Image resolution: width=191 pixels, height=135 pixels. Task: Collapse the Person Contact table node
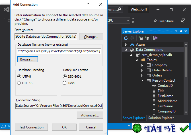(x=142, y=80)
